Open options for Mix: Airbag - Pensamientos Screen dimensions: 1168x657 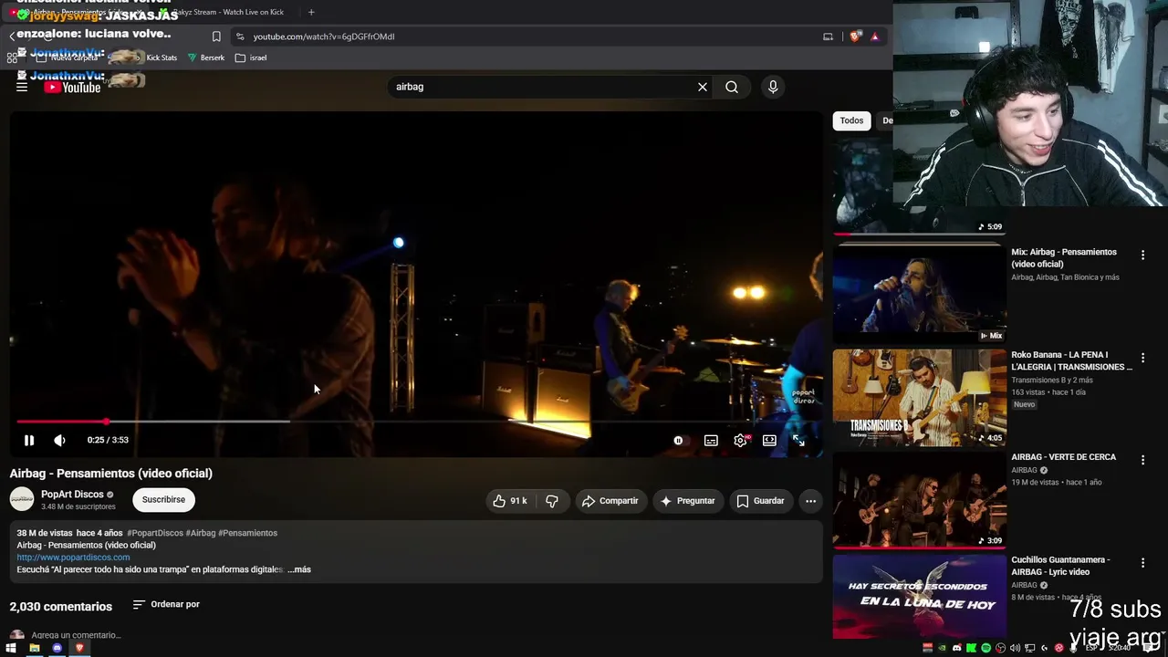(1142, 255)
